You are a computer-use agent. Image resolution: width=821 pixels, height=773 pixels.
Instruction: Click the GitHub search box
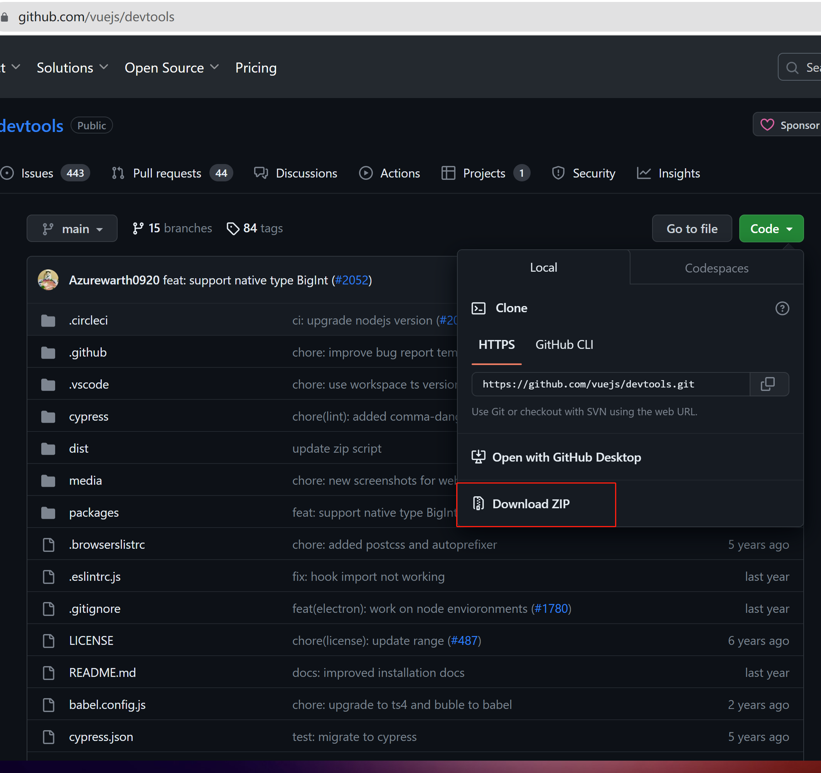coord(799,67)
